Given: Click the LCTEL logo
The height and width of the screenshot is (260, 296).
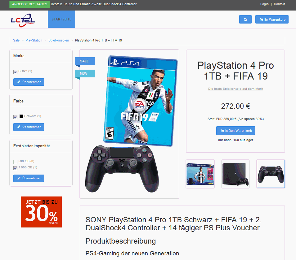Looking at the screenshot, I should 23,20.
